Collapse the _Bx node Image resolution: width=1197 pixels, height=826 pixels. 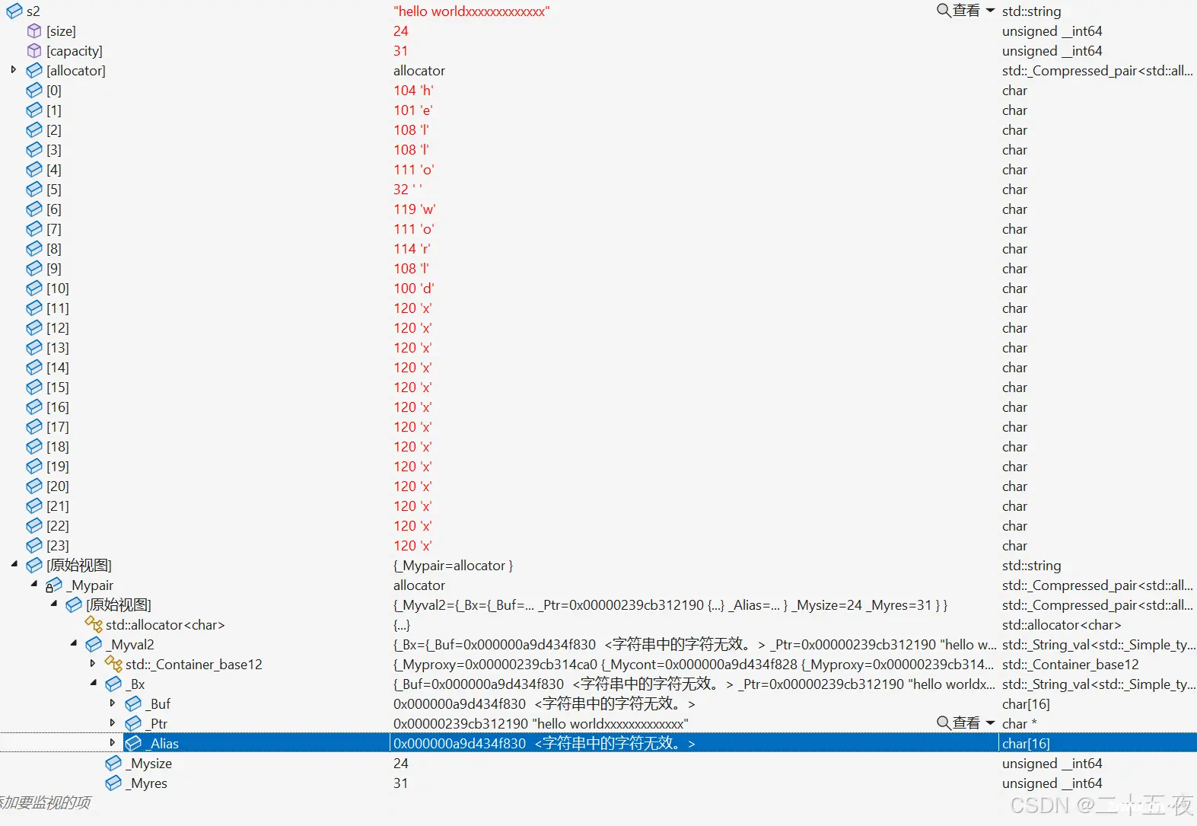(x=93, y=684)
